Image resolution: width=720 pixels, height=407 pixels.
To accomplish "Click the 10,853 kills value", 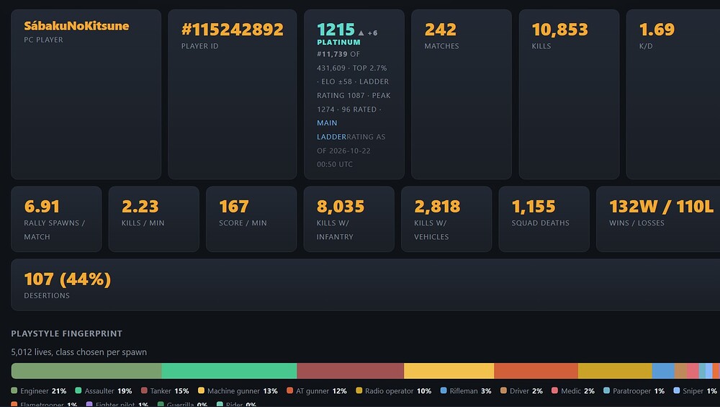I will tap(559, 30).
